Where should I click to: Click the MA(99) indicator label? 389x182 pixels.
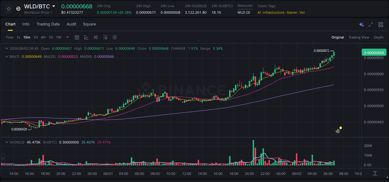click(x=86, y=57)
